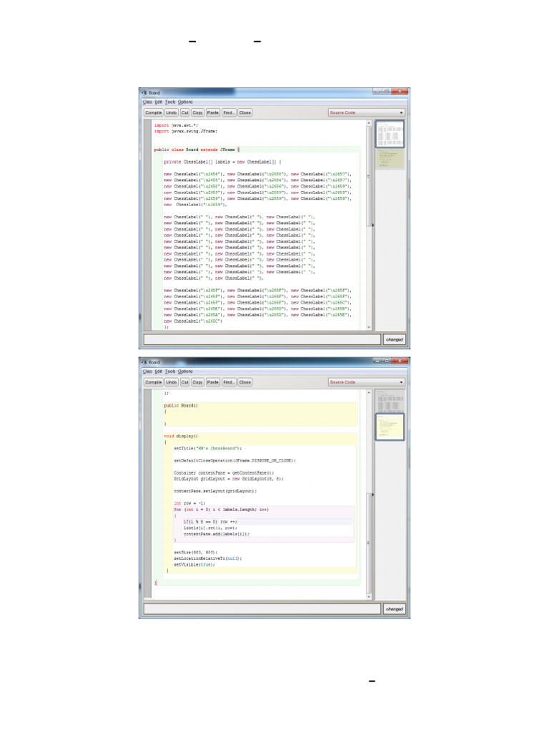Screen dimensions: 549x733
Task: Click Close toolbar button in imports-code Board window
Action: point(245,112)
